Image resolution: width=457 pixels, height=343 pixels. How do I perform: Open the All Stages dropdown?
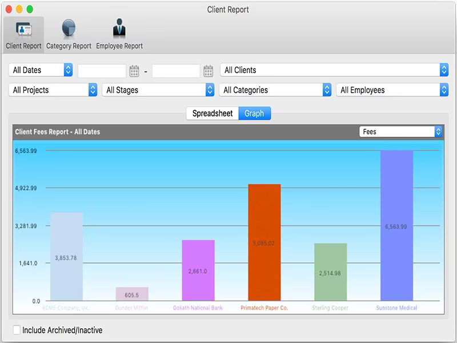[x=158, y=90]
